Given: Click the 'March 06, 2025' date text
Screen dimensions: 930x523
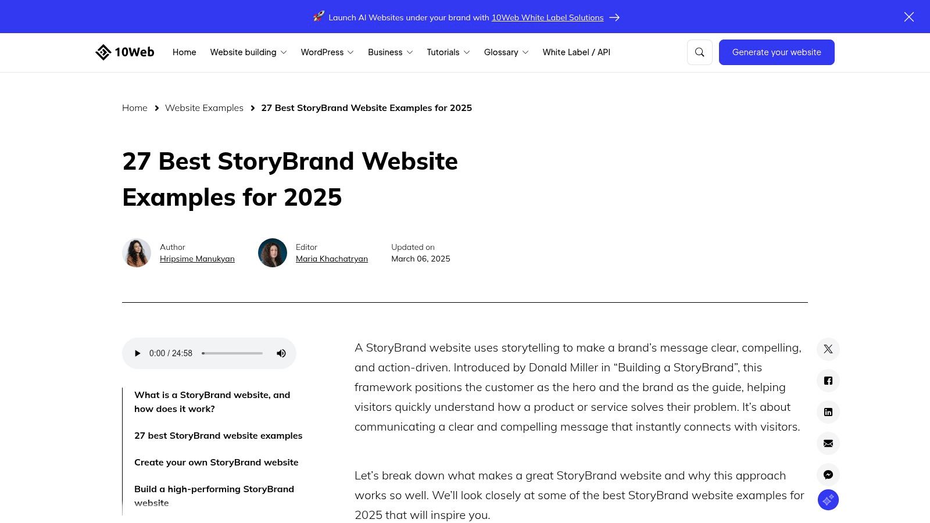Looking at the screenshot, I should 421,259.
